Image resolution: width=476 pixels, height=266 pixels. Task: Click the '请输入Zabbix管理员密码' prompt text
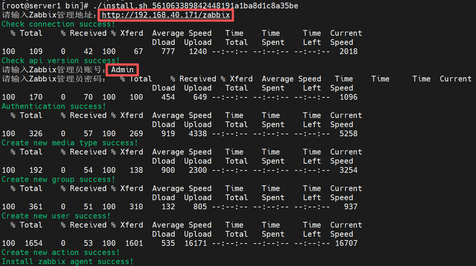coord(52,79)
